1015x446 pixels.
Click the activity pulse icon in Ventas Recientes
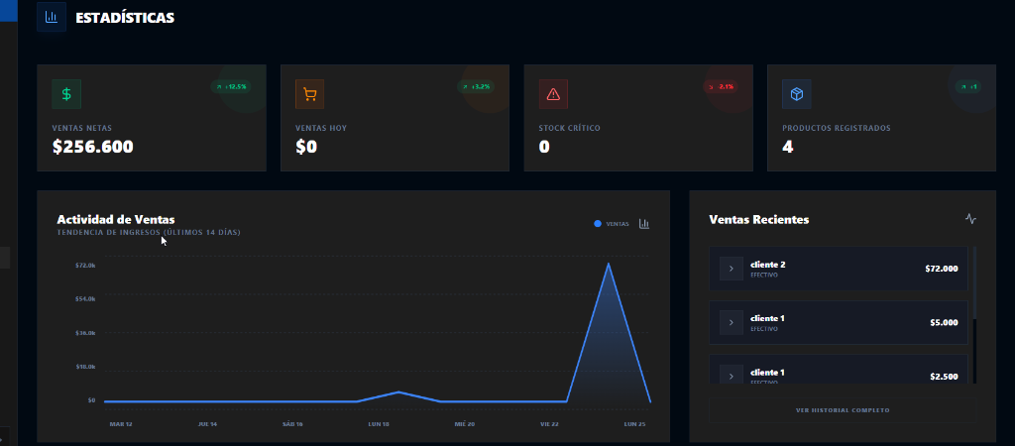pos(970,219)
